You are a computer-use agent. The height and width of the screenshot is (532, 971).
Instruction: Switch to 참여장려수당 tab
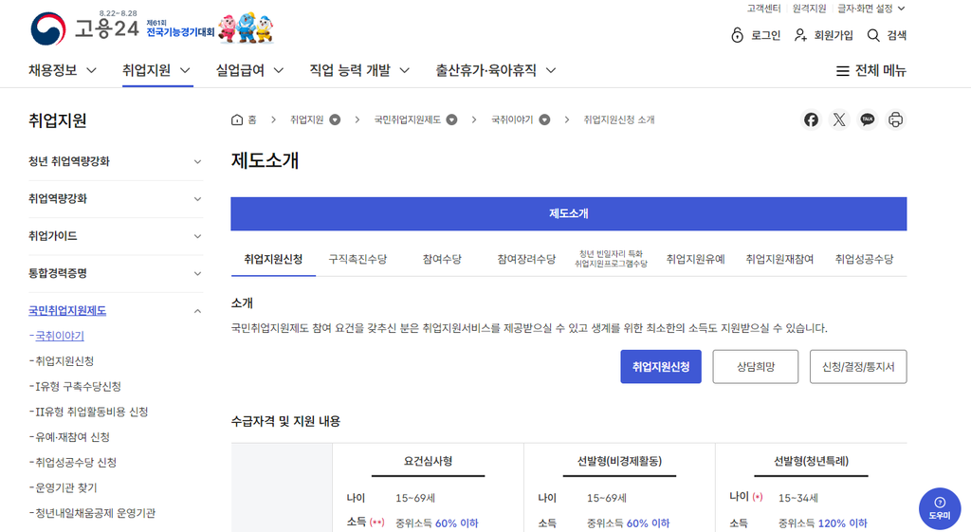click(526, 260)
